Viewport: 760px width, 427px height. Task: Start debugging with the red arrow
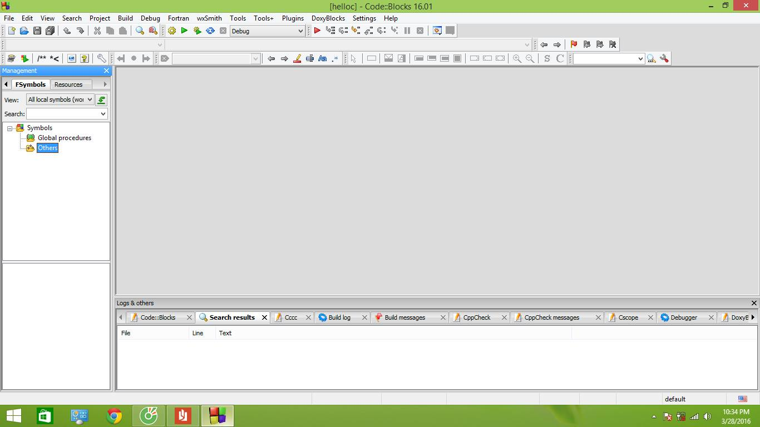317,31
